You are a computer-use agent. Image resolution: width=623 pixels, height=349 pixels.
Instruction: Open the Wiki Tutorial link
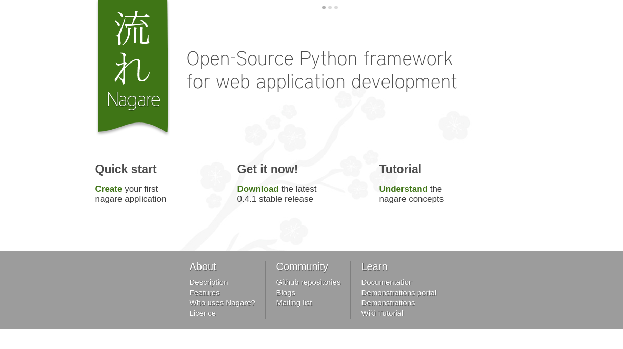coord(382,313)
